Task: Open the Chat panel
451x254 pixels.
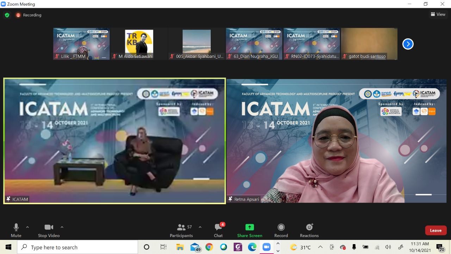Action: 218,230
